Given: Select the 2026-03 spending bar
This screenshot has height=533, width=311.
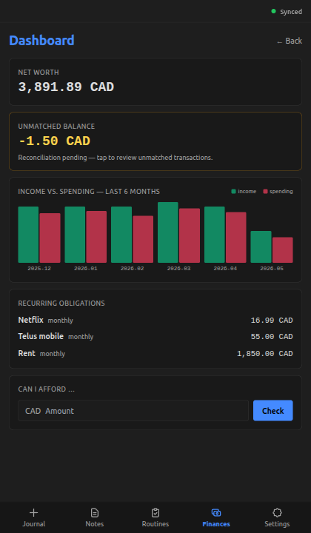Looking at the screenshot, I should click(x=190, y=235).
